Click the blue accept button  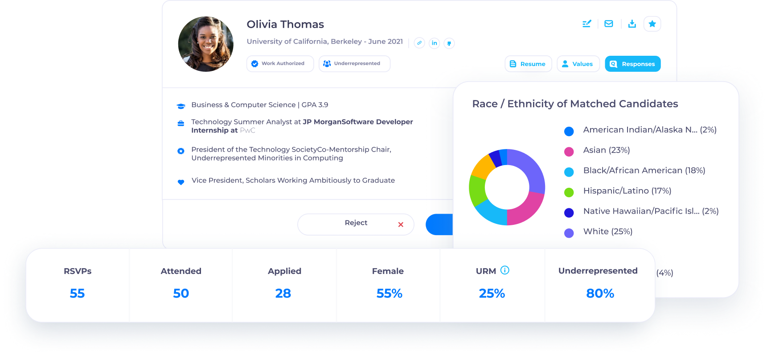pyautogui.click(x=440, y=224)
